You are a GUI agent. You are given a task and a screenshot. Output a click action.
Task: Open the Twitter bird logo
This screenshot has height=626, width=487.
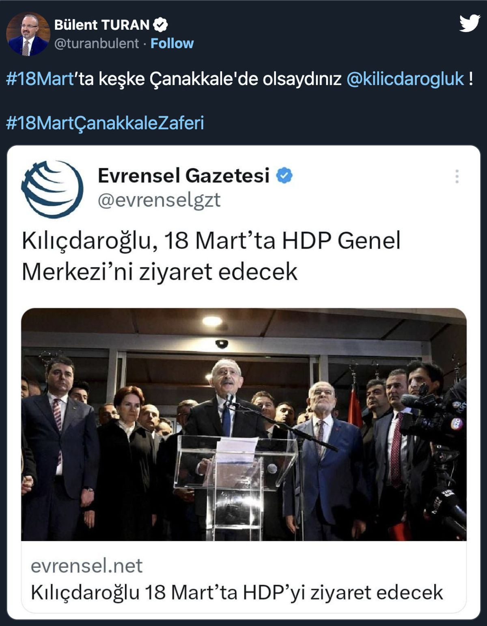click(470, 23)
